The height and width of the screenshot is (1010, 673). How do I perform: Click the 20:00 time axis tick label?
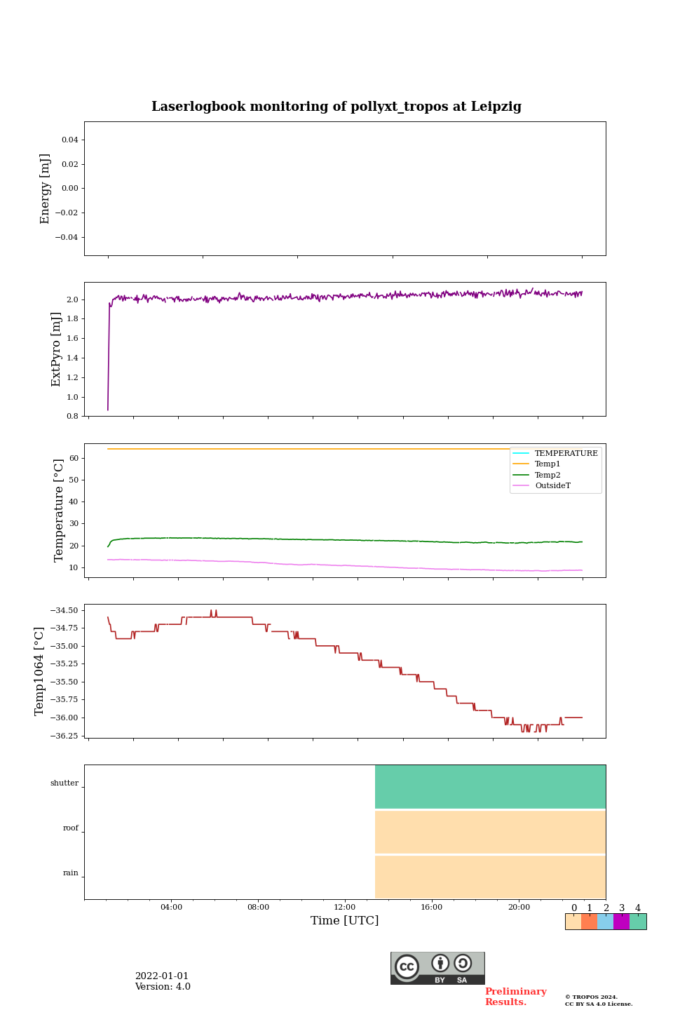coord(519,908)
